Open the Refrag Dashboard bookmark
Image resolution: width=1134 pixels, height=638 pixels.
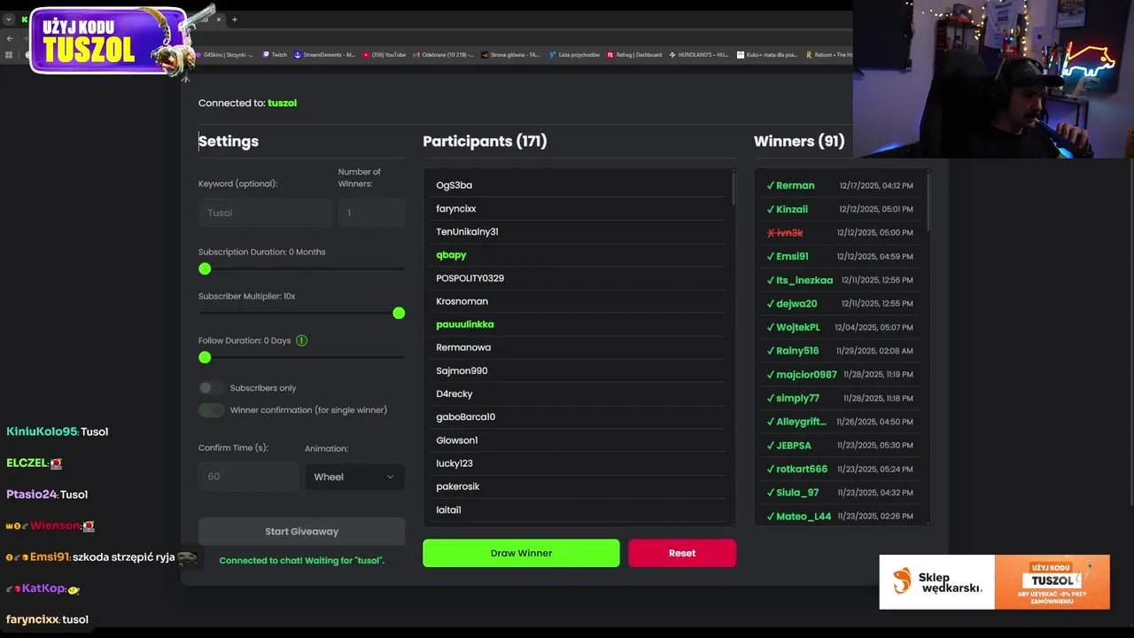point(634,55)
